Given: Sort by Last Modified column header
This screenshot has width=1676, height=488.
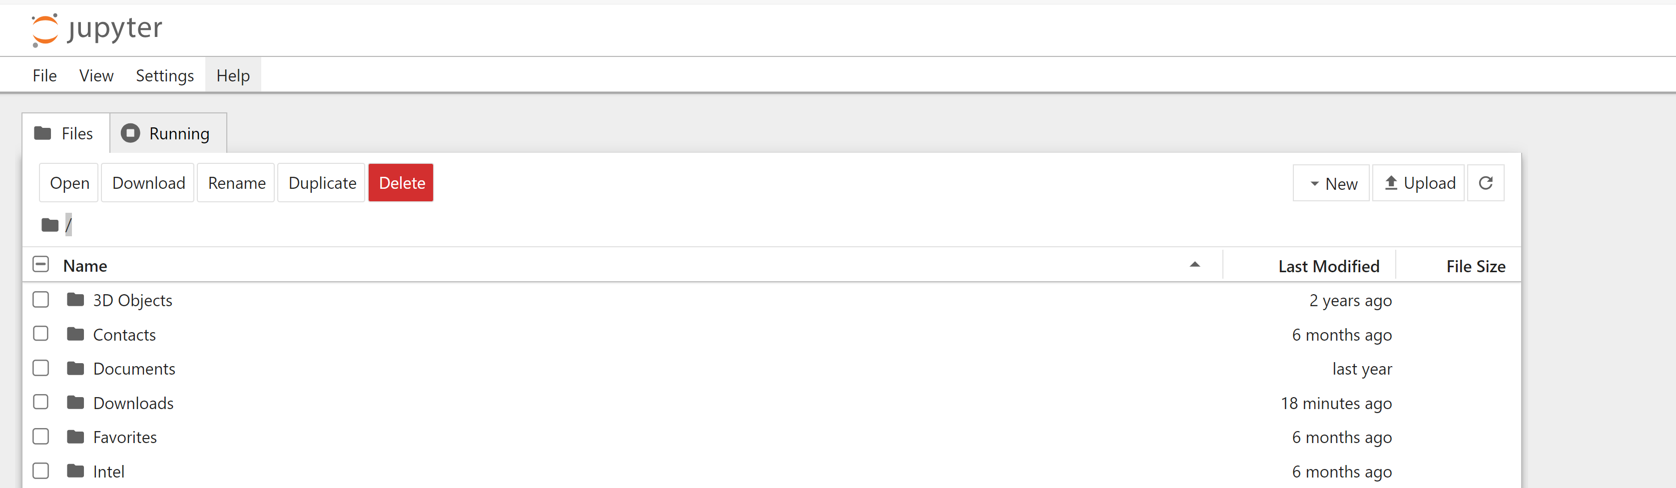Looking at the screenshot, I should click(1328, 266).
